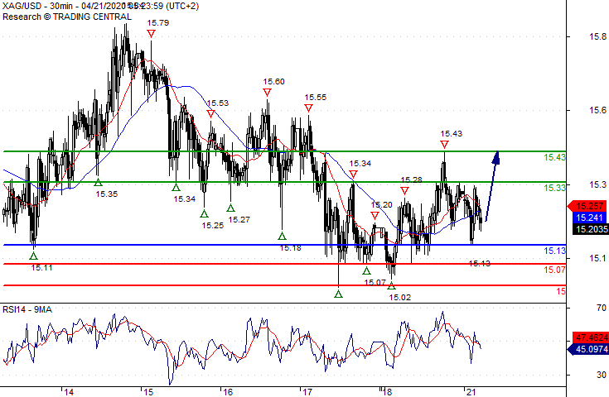Click the red triangle marker under 15.28
The image size is (609, 397).
click(404, 191)
